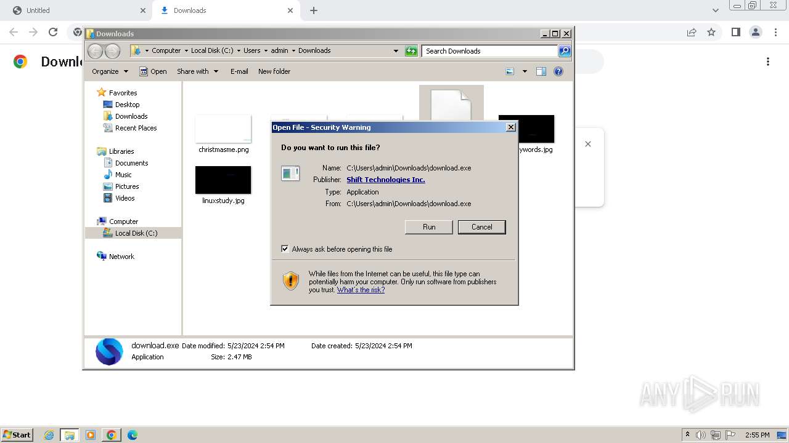Select Pictures library
Image resolution: width=789 pixels, height=443 pixels.
[x=126, y=186]
